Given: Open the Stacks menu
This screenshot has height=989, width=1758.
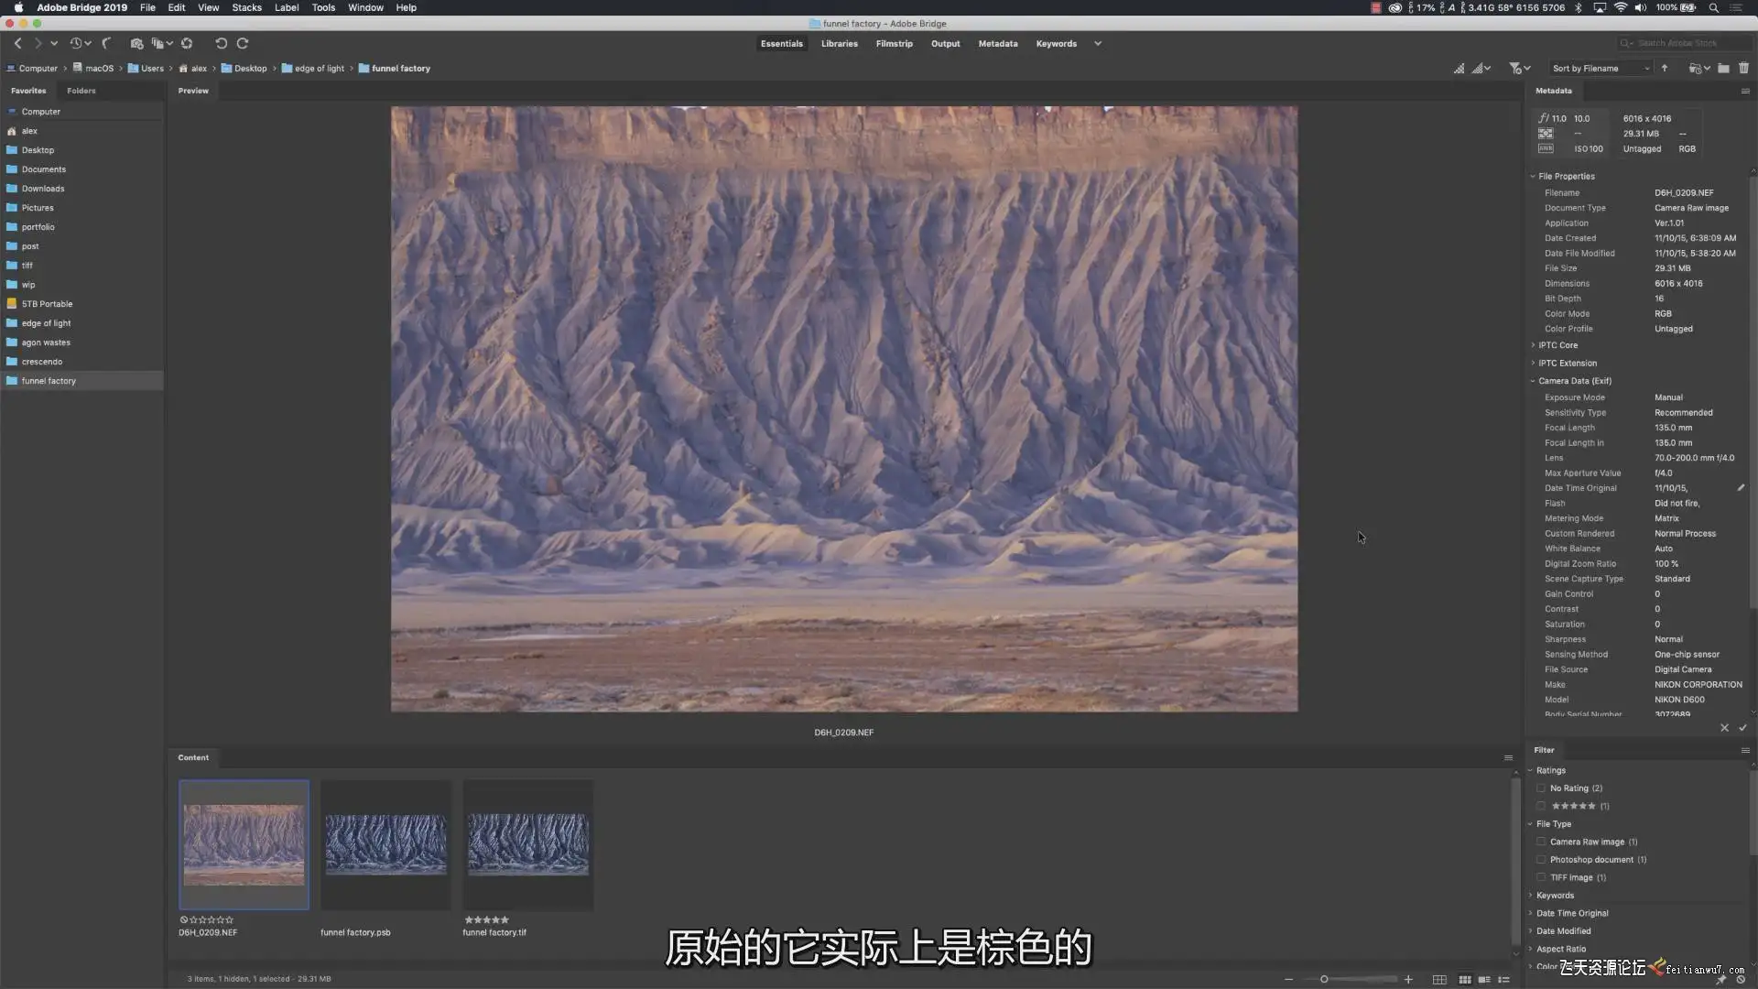Looking at the screenshot, I should tap(246, 7).
